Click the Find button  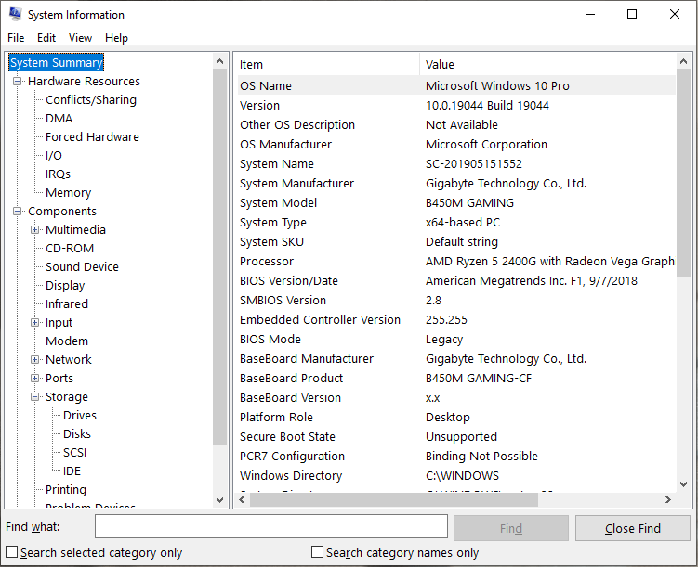pos(511,528)
